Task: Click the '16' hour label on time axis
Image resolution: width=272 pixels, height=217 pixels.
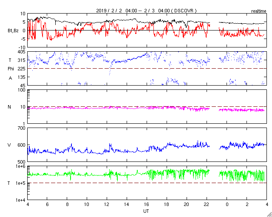Action: pos(147,205)
